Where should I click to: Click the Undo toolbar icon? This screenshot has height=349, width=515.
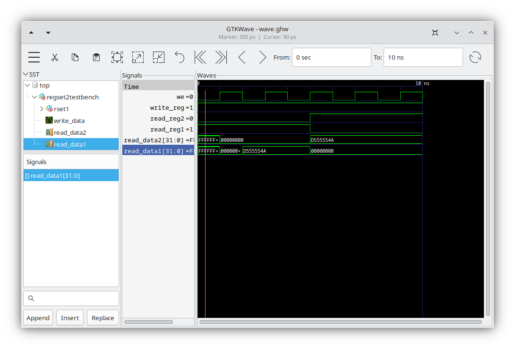click(x=179, y=57)
